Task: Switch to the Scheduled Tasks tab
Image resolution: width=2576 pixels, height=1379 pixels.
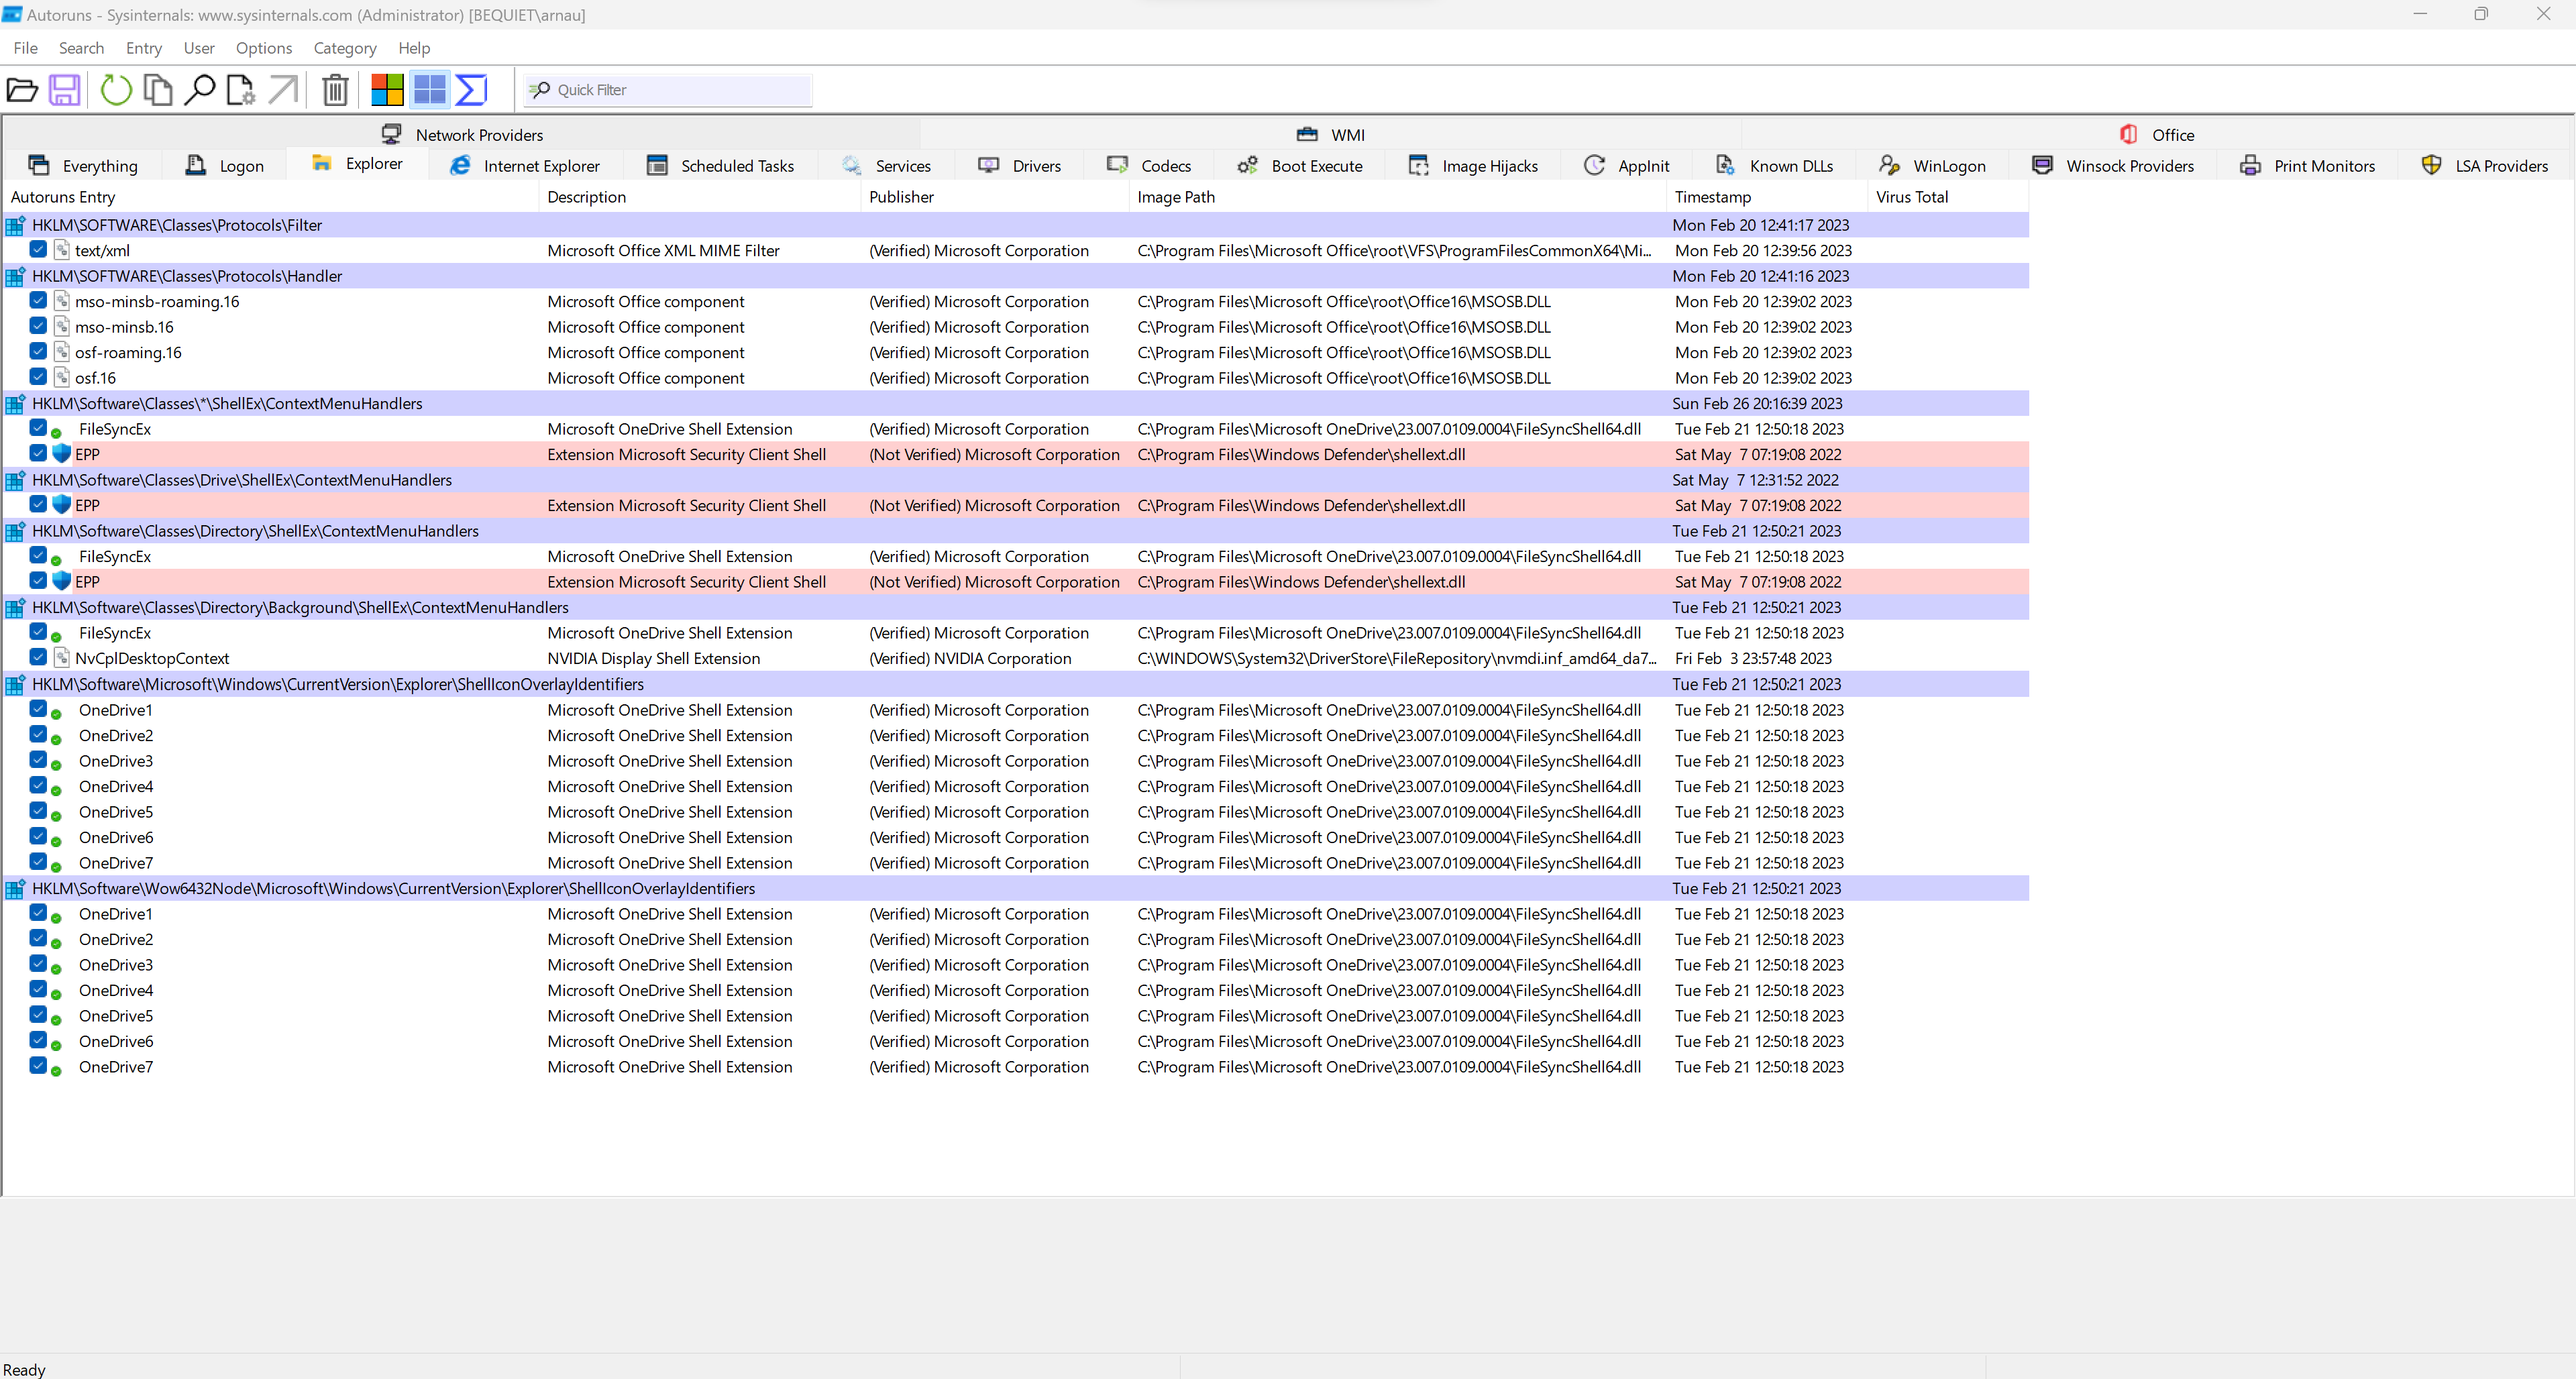Action: (721, 166)
